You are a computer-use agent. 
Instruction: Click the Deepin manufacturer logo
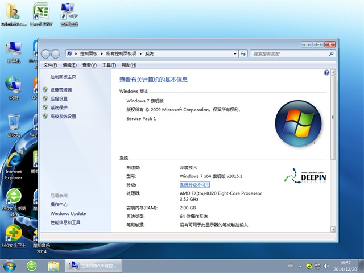[305, 176]
